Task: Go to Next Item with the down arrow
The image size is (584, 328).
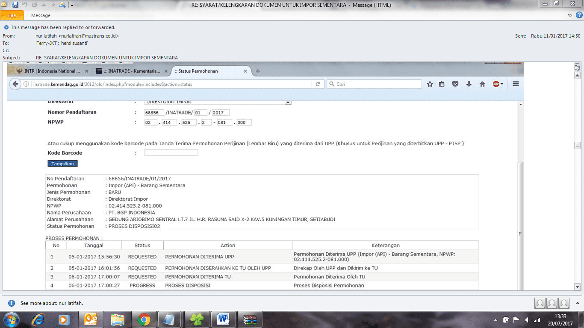Action: tap(52, 5)
